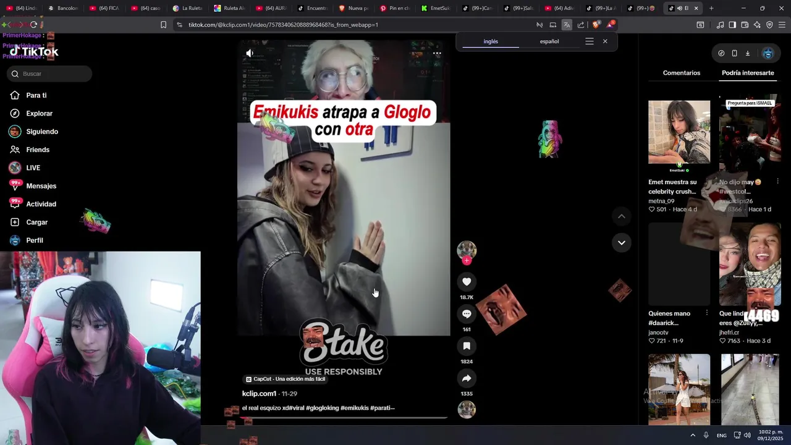Click the CapCut edición más fácil link
This screenshot has width=791, height=445.
(285, 379)
